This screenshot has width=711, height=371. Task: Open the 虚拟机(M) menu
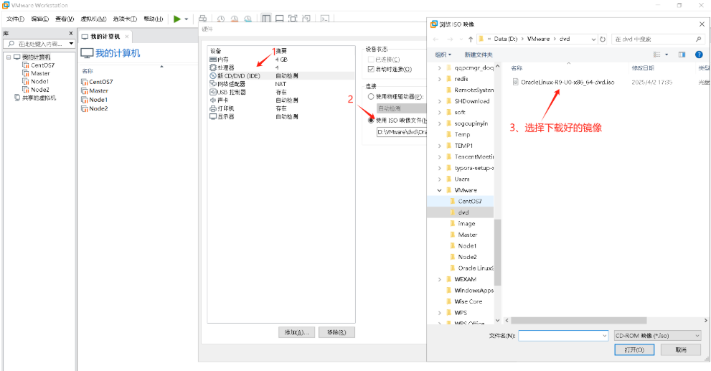point(93,19)
